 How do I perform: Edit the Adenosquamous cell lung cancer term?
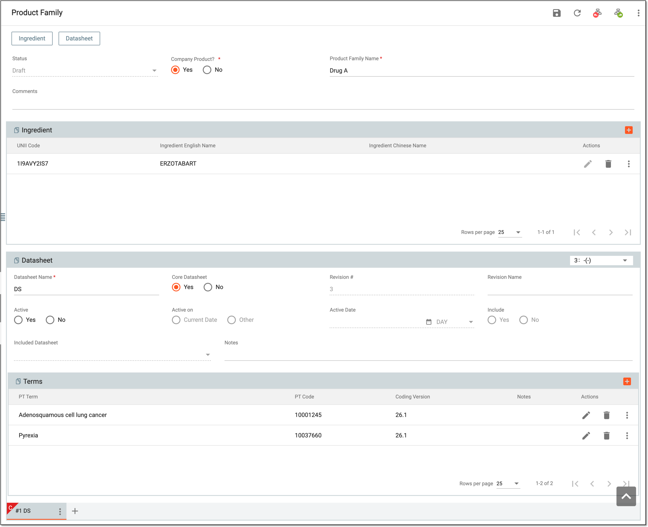pos(586,415)
